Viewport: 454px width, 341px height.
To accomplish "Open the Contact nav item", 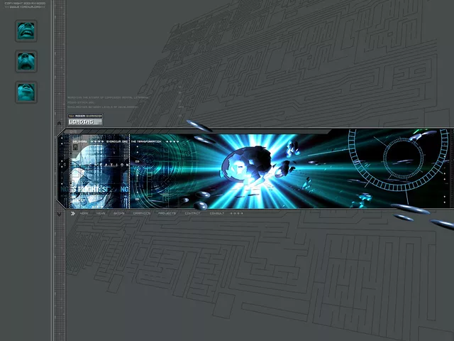I will 192,213.
